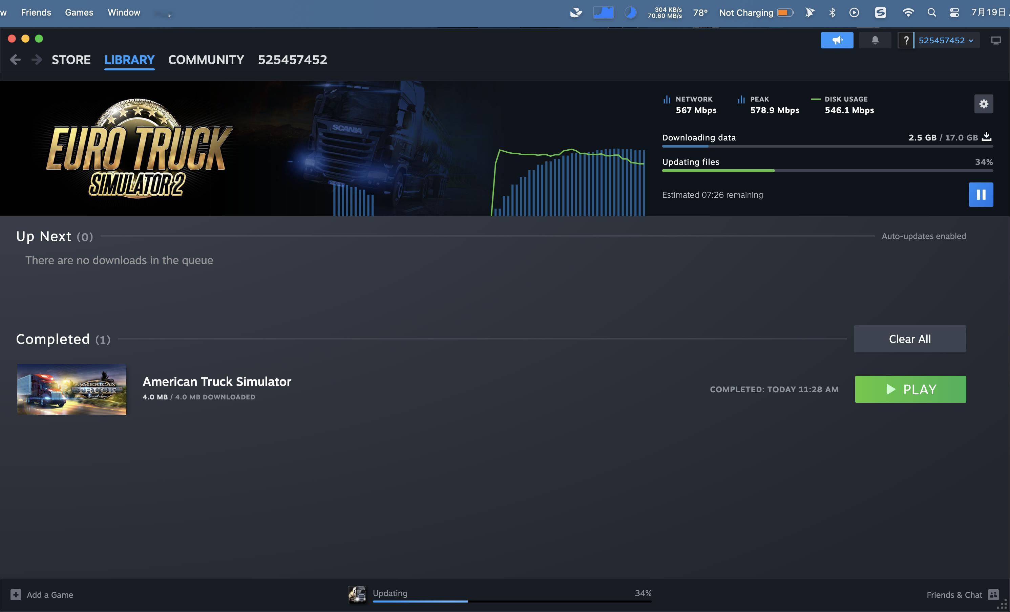Click the question mark help icon
This screenshot has height=612, width=1010.
coord(906,40)
